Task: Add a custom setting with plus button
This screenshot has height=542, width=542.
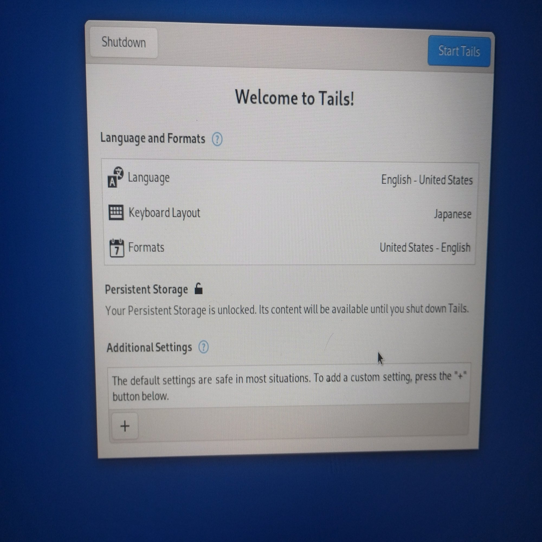Action: [x=125, y=426]
